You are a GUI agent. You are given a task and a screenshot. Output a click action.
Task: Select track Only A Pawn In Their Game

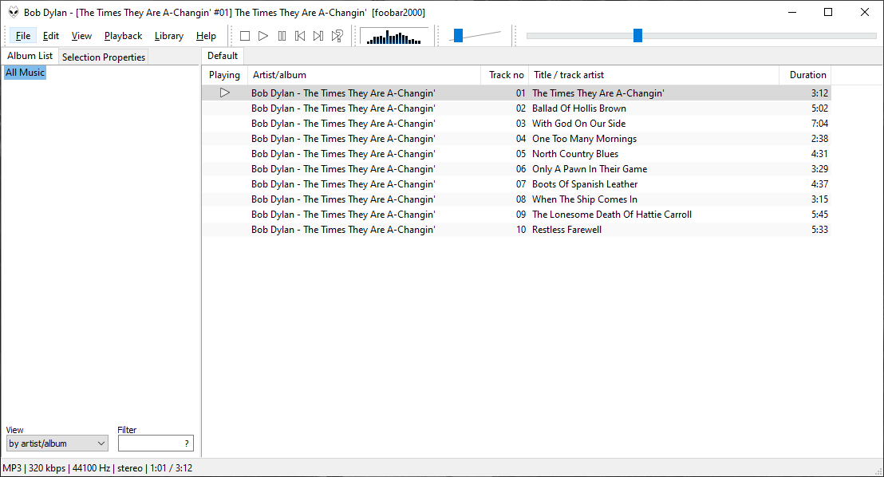pos(516,169)
